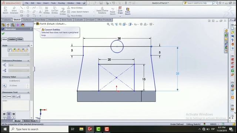Collapse the Primary Value section
Viewport: 237px width, 133px height.
(28, 77)
